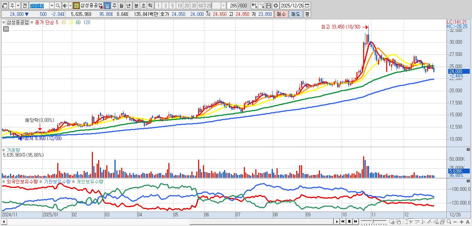
Task: Click the overlapping windows icon at bottom
Action: click(x=398, y=222)
